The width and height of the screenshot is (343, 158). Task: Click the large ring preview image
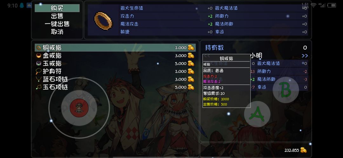(103, 21)
